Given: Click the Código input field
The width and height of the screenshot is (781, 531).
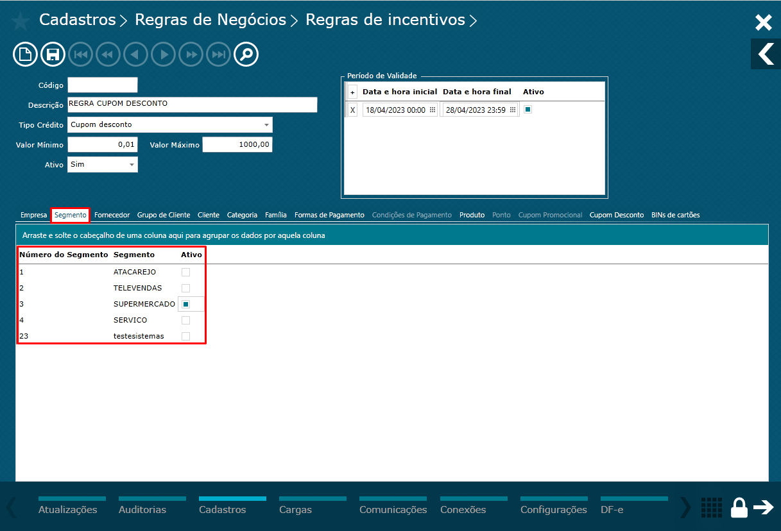Looking at the screenshot, I should [x=103, y=85].
